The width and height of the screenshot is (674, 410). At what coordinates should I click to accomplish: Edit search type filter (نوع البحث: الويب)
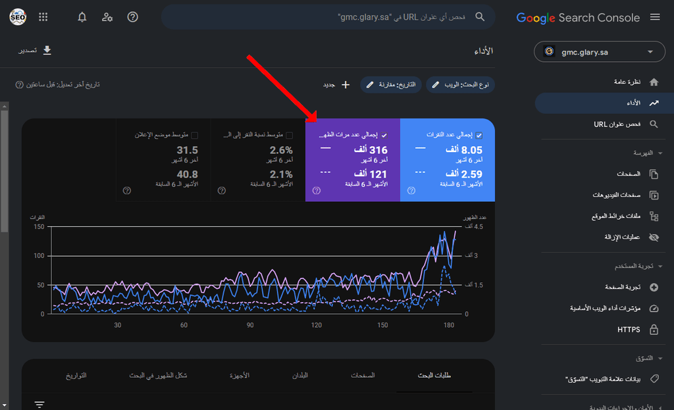[x=460, y=85]
